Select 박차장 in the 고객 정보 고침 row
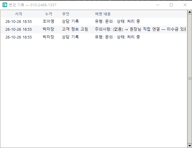 pos(48,29)
